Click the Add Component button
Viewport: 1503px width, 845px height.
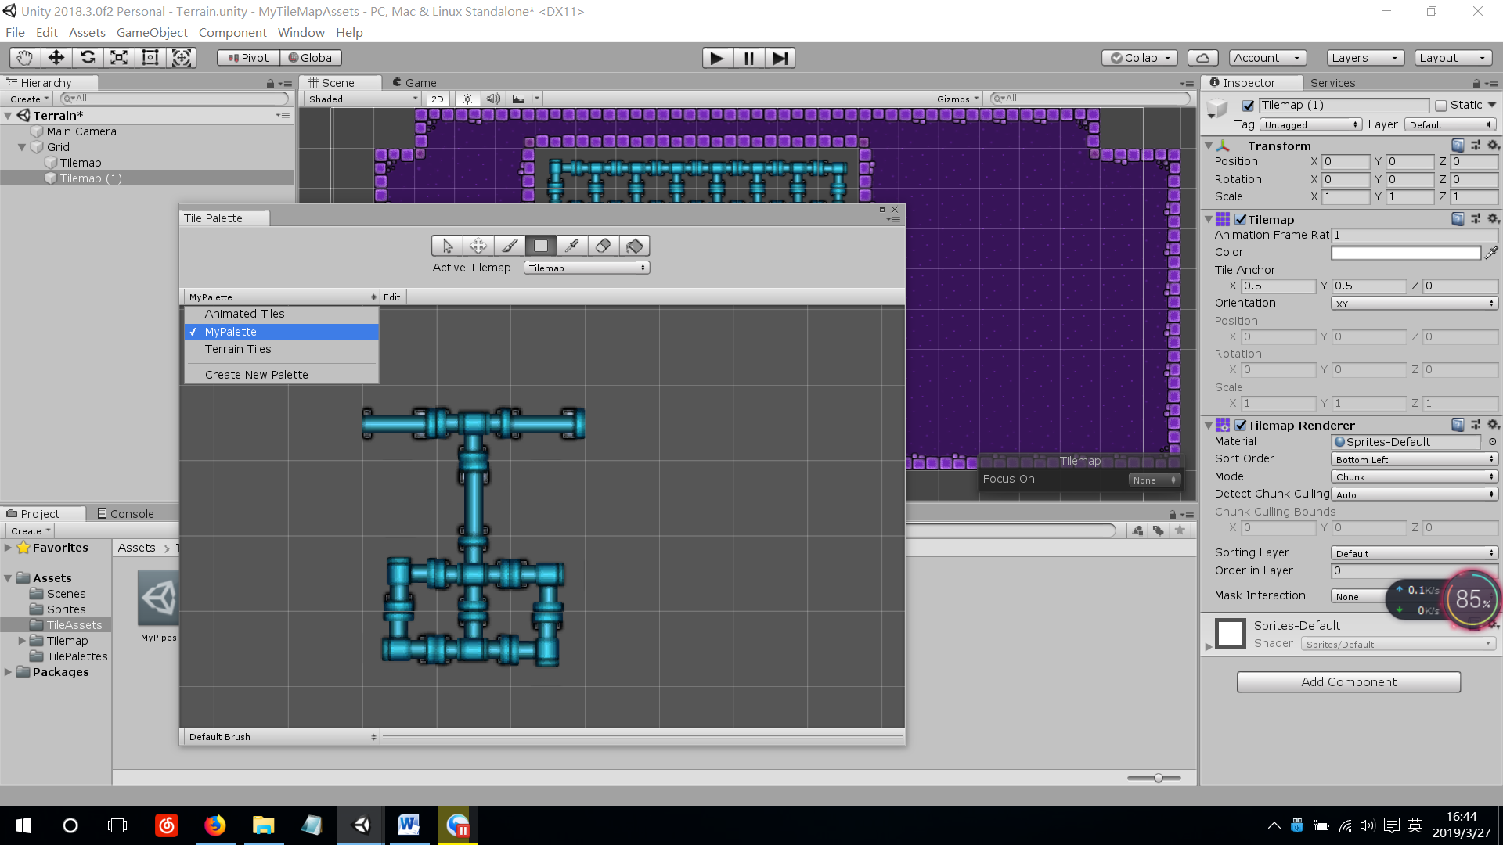pos(1348,682)
